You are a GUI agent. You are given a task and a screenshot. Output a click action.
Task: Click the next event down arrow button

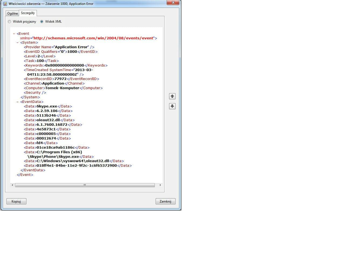[172, 106]
